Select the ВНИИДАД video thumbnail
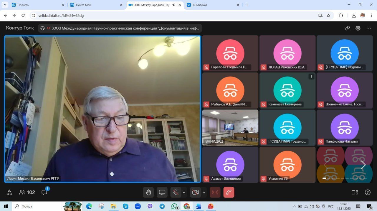Screen dimensions: 377x211 (x=230, y=127)
